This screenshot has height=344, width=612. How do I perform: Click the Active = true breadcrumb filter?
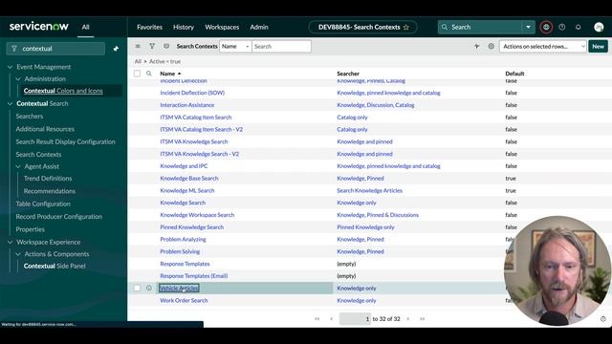tap(164, 61)
